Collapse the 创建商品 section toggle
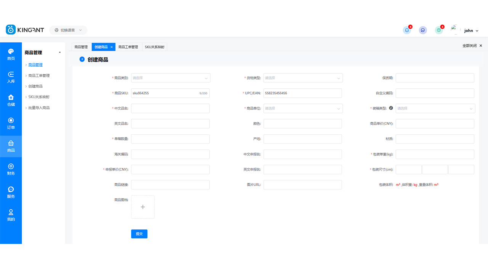 coord(82,59)
